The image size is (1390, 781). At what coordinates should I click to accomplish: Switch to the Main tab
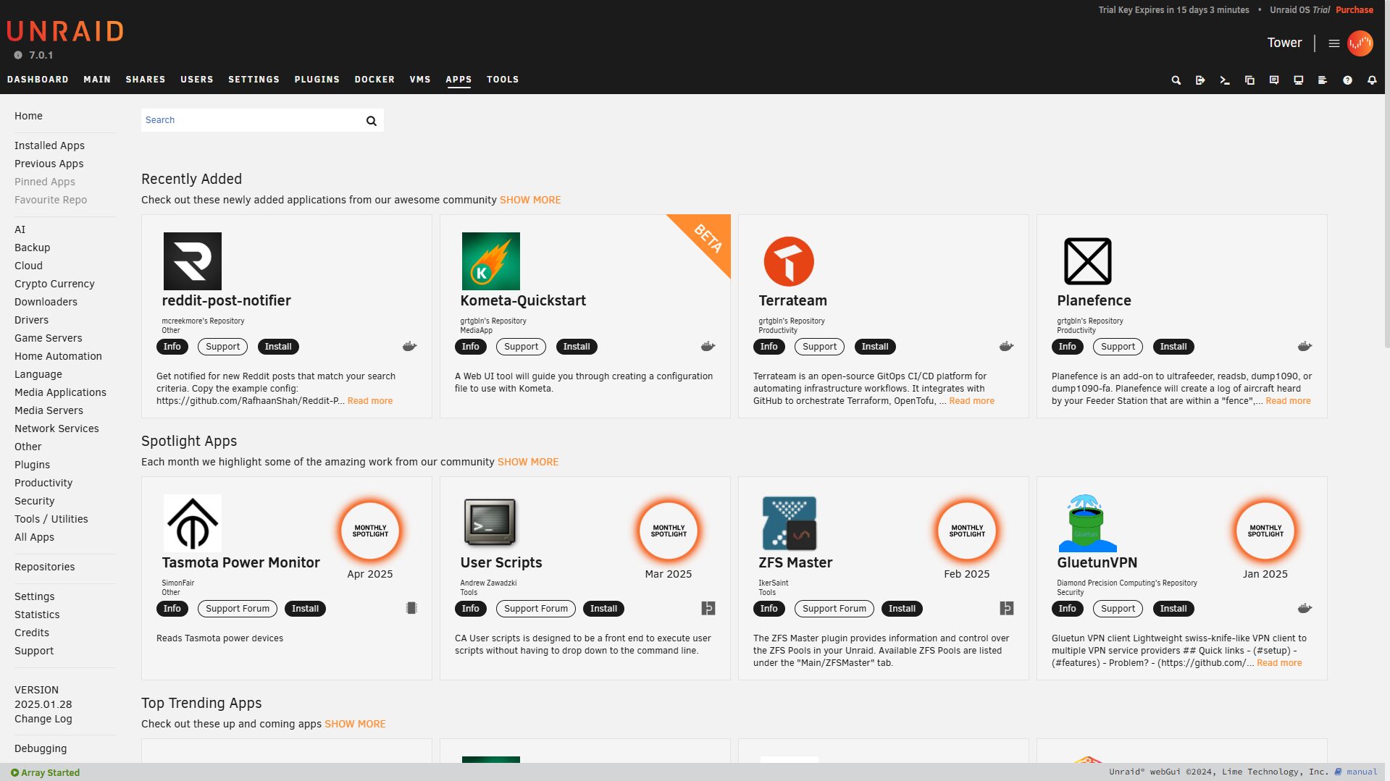coord(97,80)
